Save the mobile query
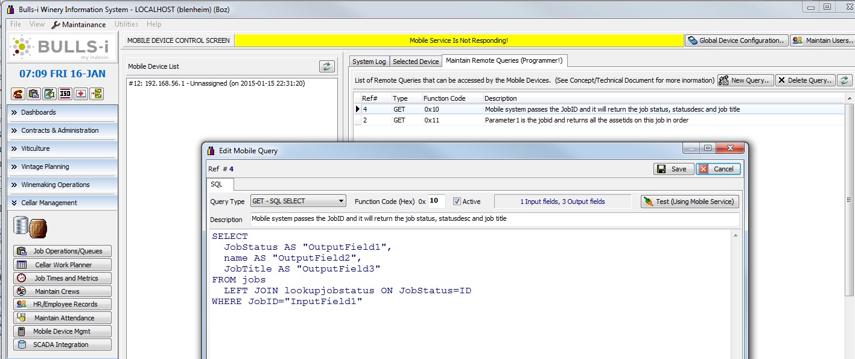 [x=673, y=169]
